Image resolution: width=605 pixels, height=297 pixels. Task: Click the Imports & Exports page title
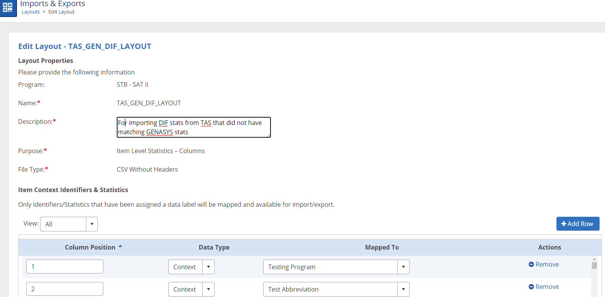pos(53,4)
